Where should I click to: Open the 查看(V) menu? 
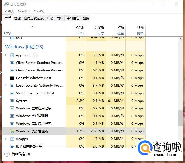tap(39, 11)
